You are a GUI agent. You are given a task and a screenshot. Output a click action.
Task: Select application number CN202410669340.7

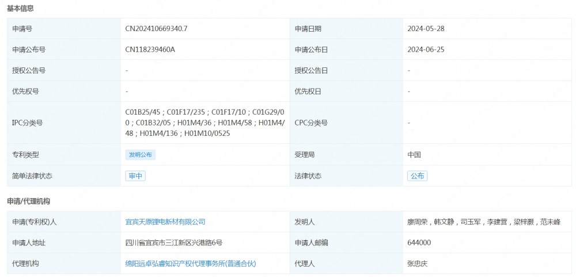pos(156,29)
